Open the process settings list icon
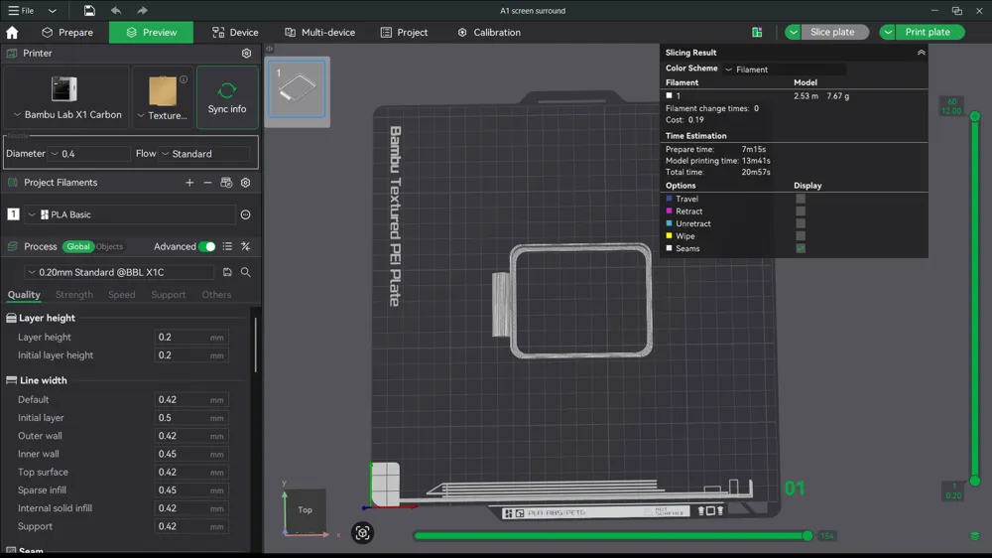 click(227, 246)
